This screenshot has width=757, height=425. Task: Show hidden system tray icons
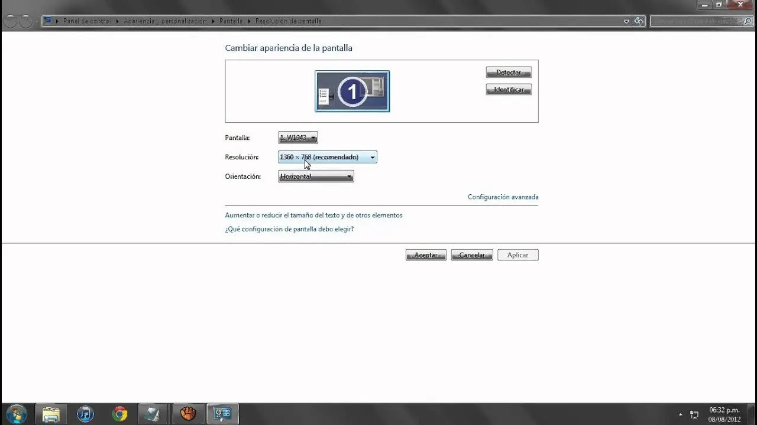681,414
